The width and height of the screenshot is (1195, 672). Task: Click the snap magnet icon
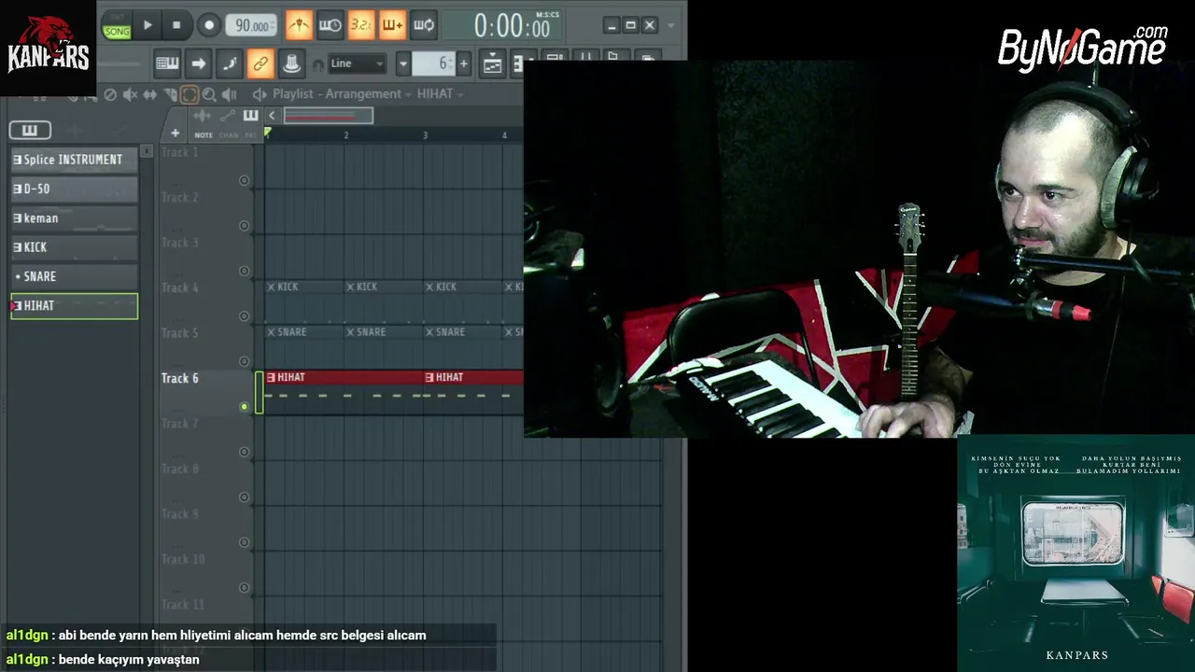(318, 64)
